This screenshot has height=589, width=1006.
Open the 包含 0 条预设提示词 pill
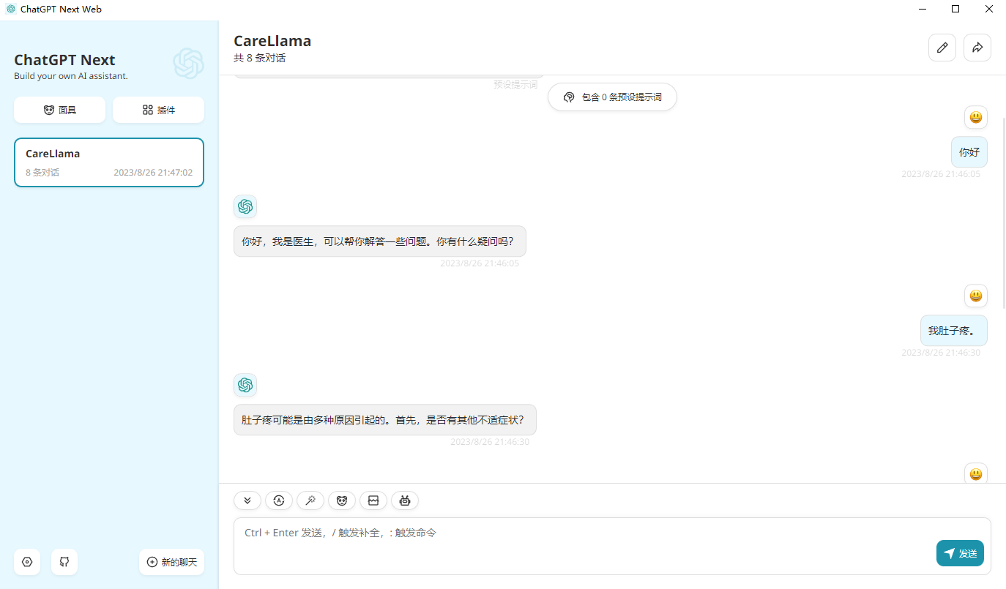pos(612,97)
